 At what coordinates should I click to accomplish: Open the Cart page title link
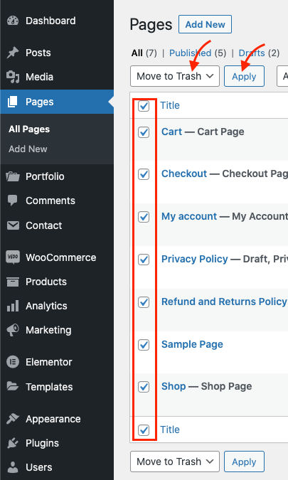171,132
